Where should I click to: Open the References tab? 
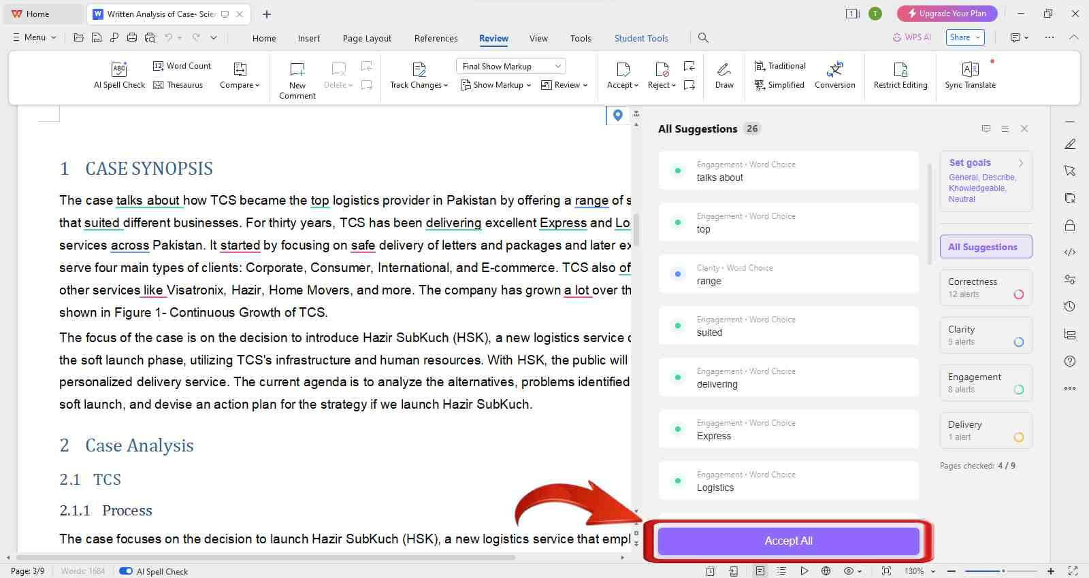click(436, 38)
